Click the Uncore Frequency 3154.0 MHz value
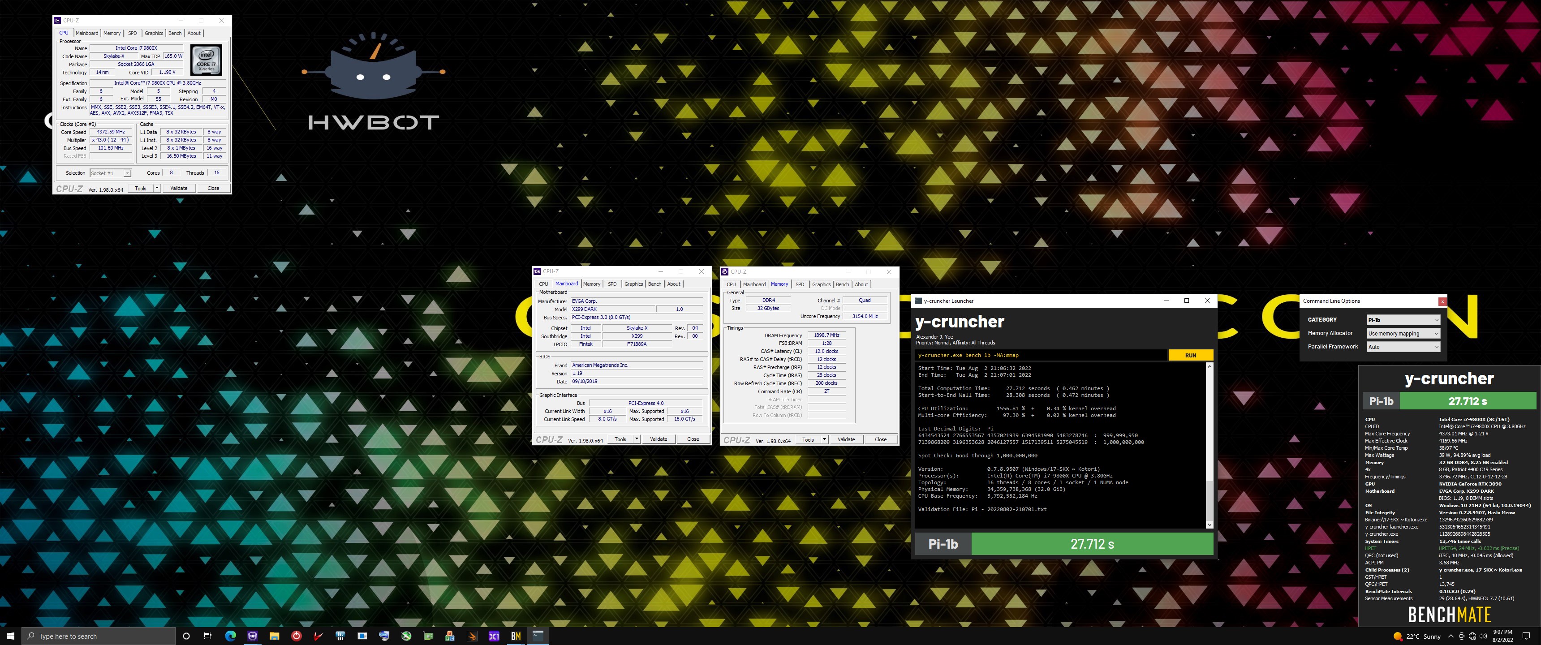The width and height of the screenshot is (1541, 645). [x=865, y=316]
